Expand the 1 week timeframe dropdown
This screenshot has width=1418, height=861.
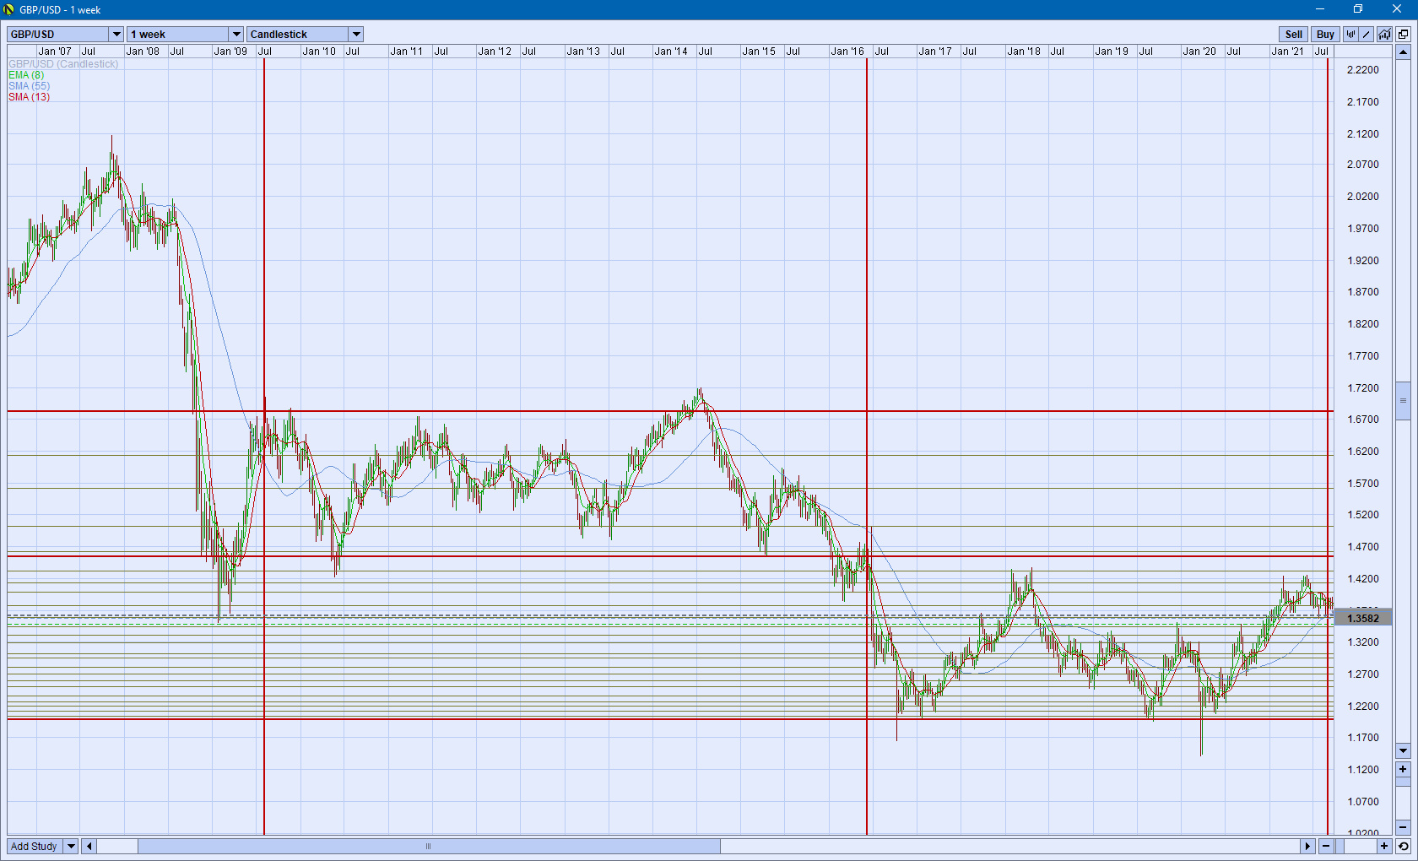(236, 35)
